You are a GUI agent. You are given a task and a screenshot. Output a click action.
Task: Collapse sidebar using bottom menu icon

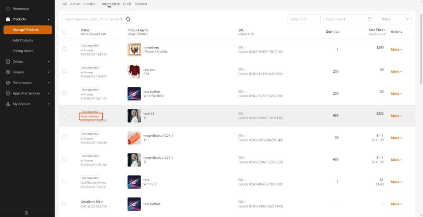click(26, 213)
